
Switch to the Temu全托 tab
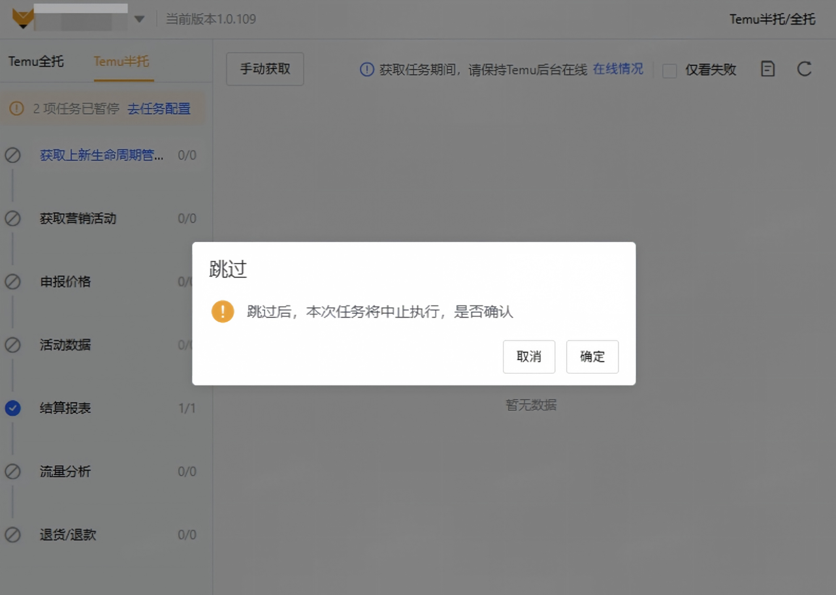click(36, 61)
